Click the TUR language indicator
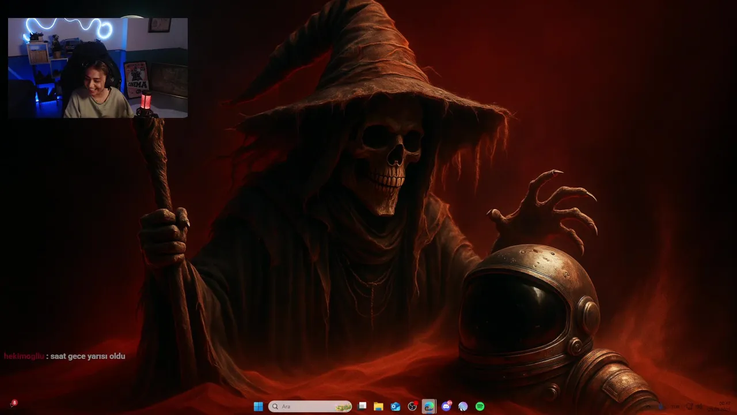 pyautogui.click(x=675, y=406)
